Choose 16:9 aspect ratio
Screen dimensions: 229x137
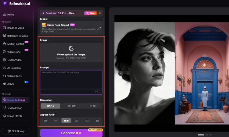66,121
